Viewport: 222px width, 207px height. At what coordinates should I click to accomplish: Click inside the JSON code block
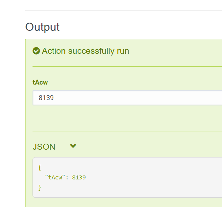127,177
